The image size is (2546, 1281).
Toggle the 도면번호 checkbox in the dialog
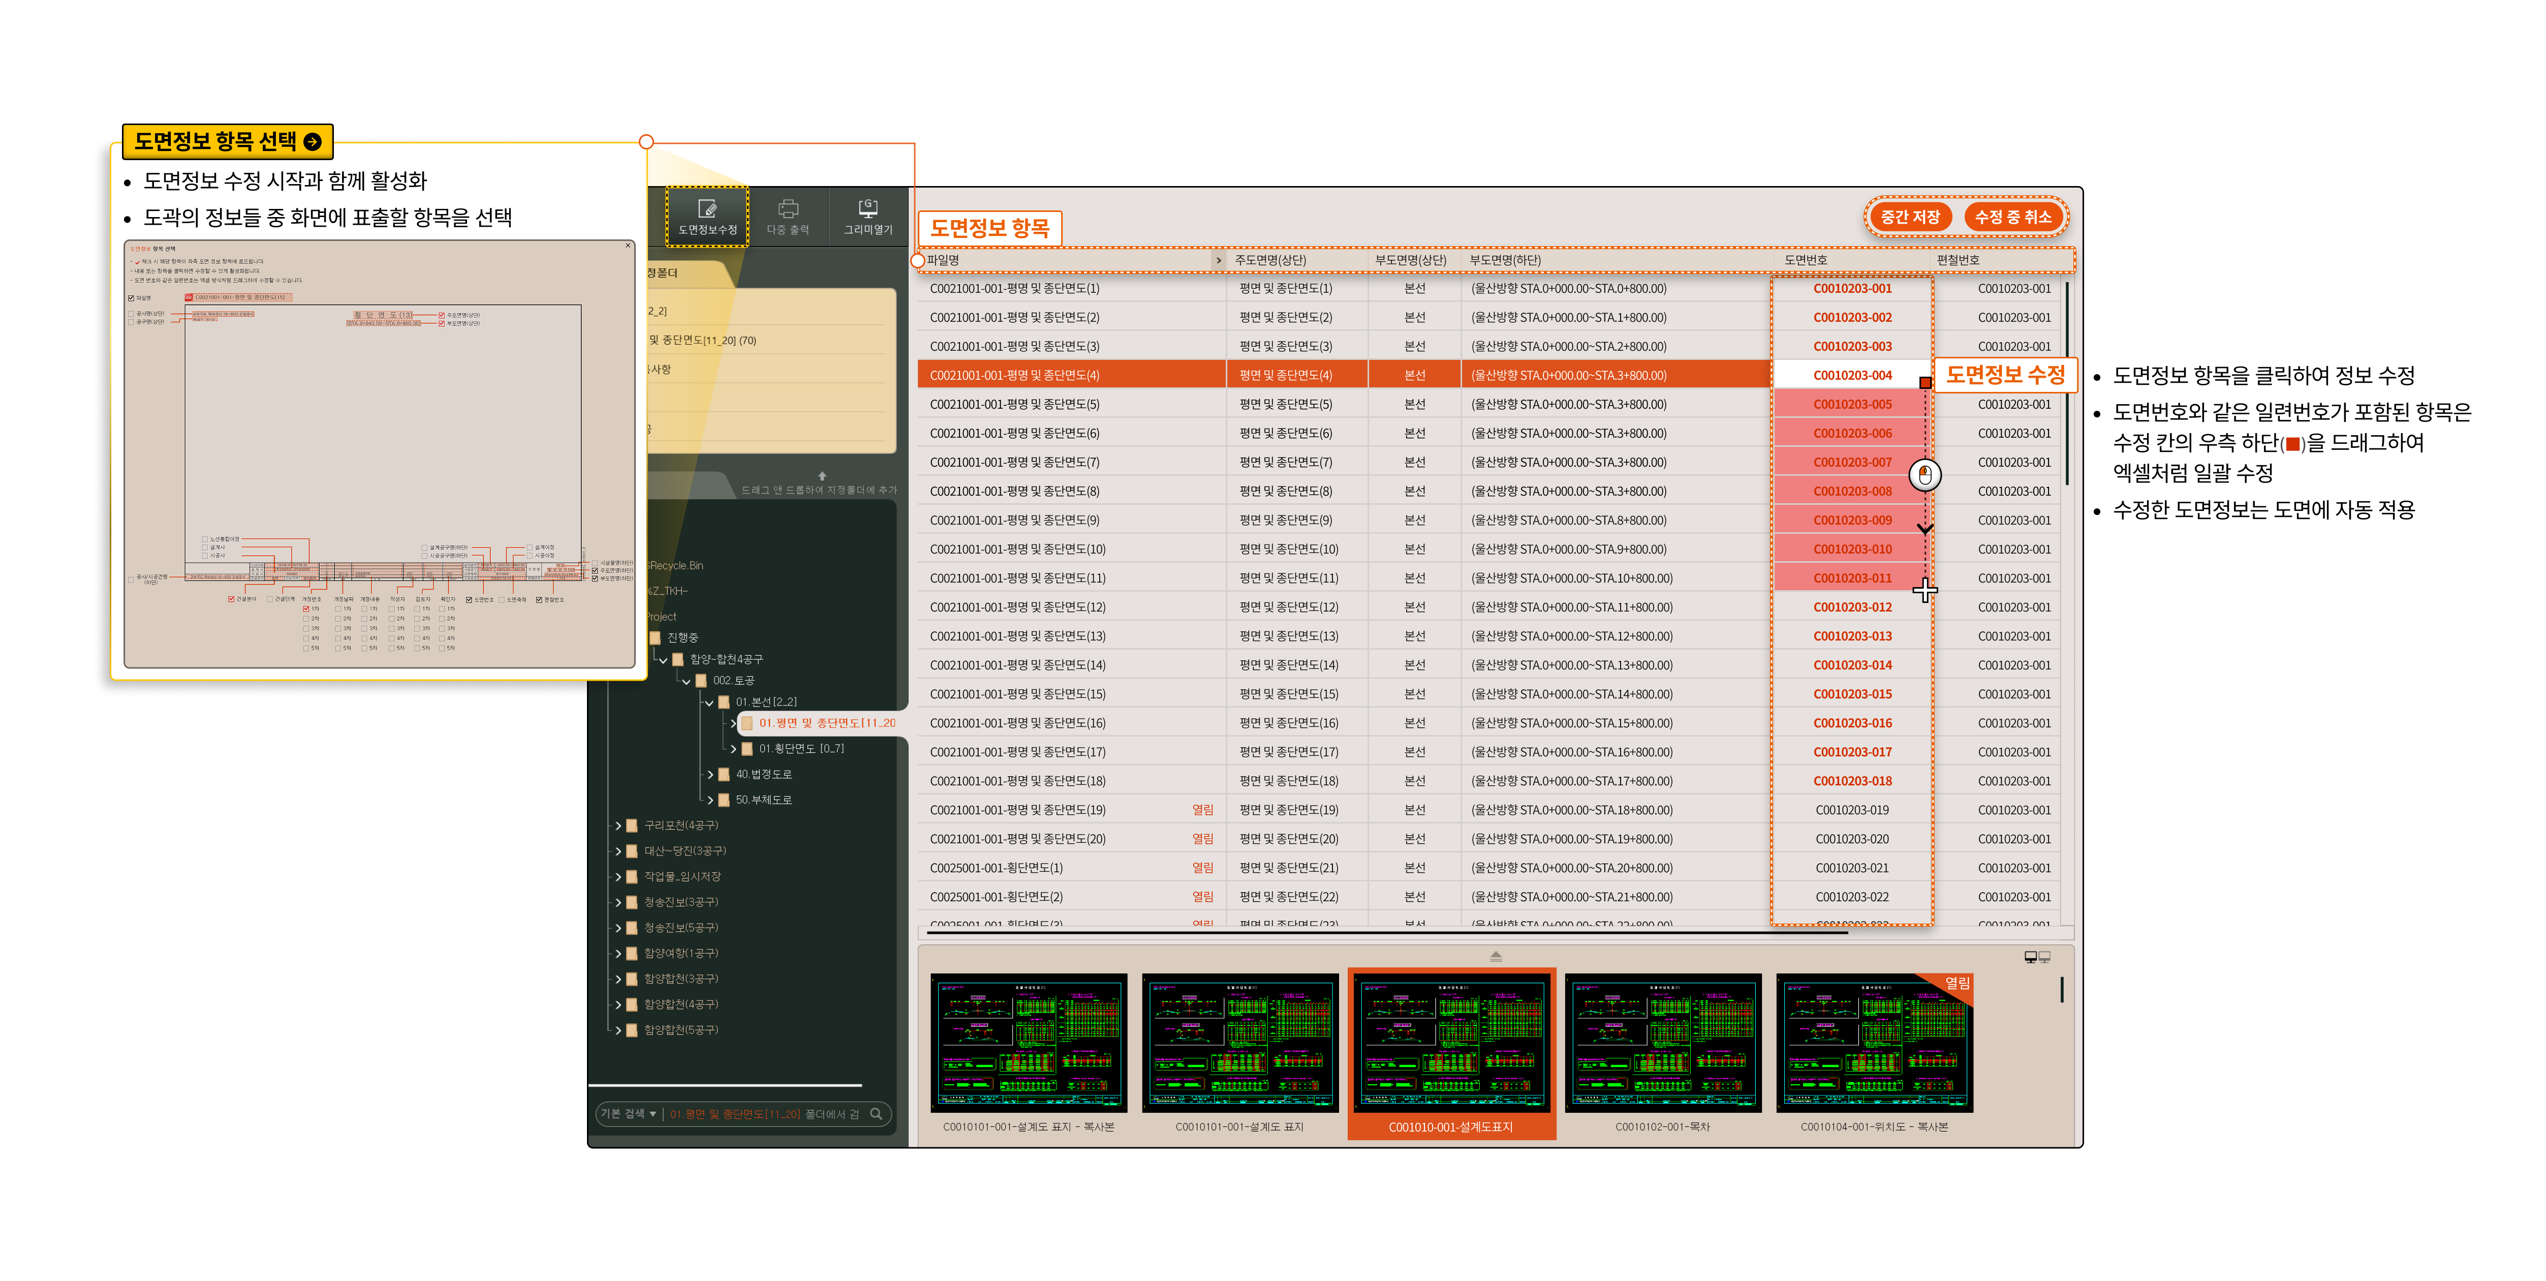click(x=470, y=600)
